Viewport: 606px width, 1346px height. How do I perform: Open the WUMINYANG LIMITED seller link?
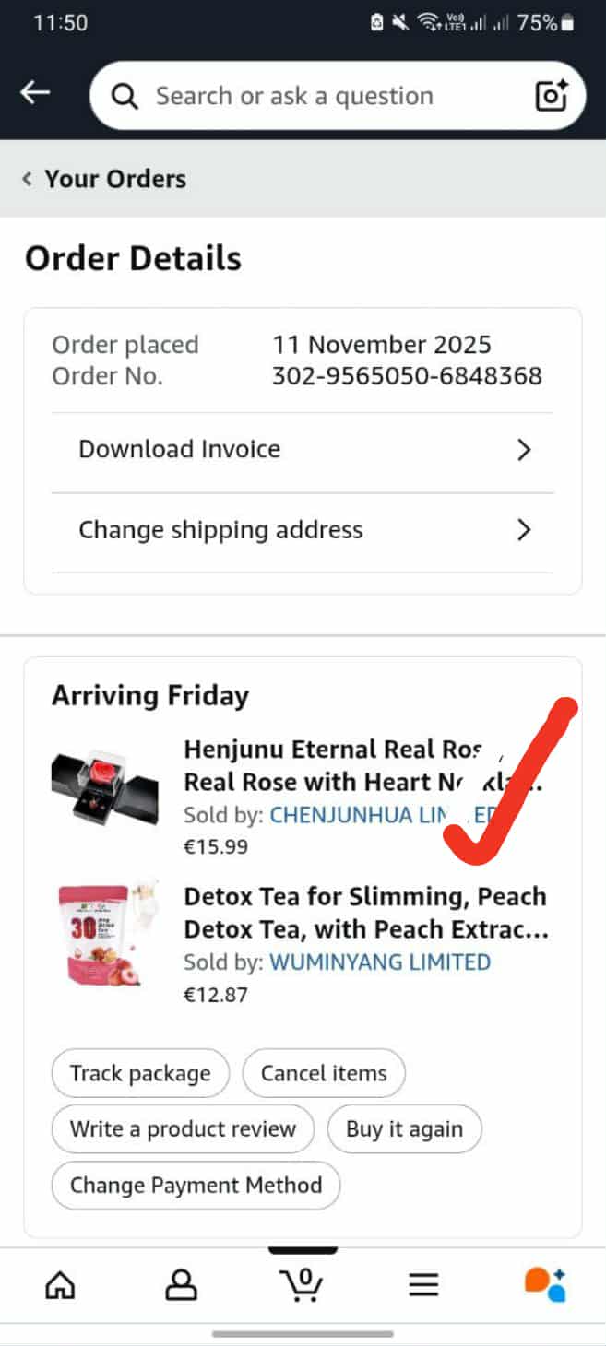[x=380, y=962]
